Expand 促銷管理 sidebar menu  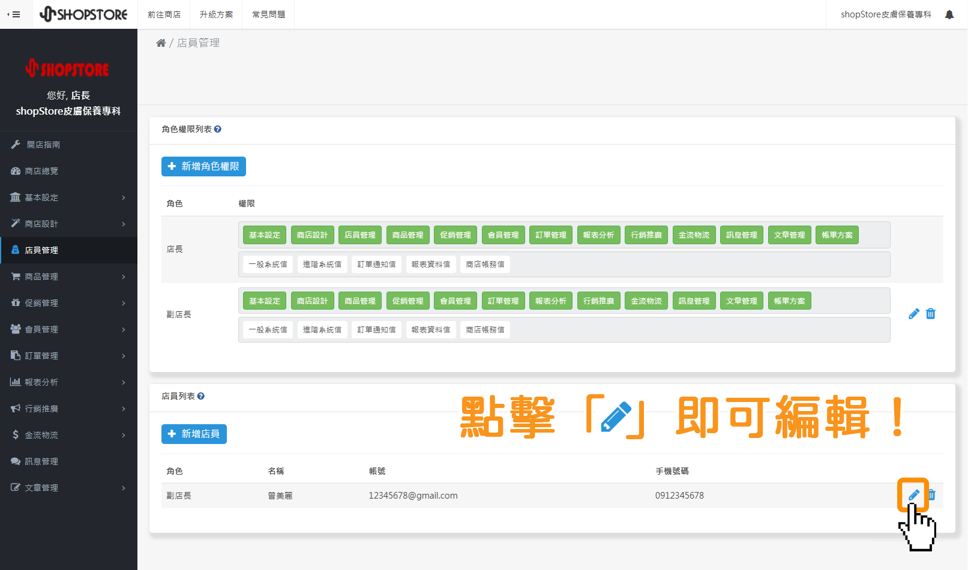[x=68, y=303]
